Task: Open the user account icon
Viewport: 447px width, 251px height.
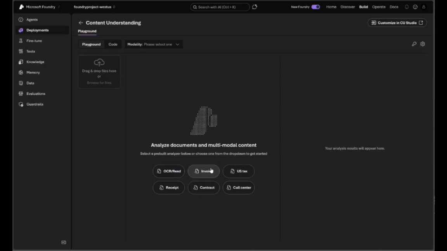Action: (x=424, y=7)
